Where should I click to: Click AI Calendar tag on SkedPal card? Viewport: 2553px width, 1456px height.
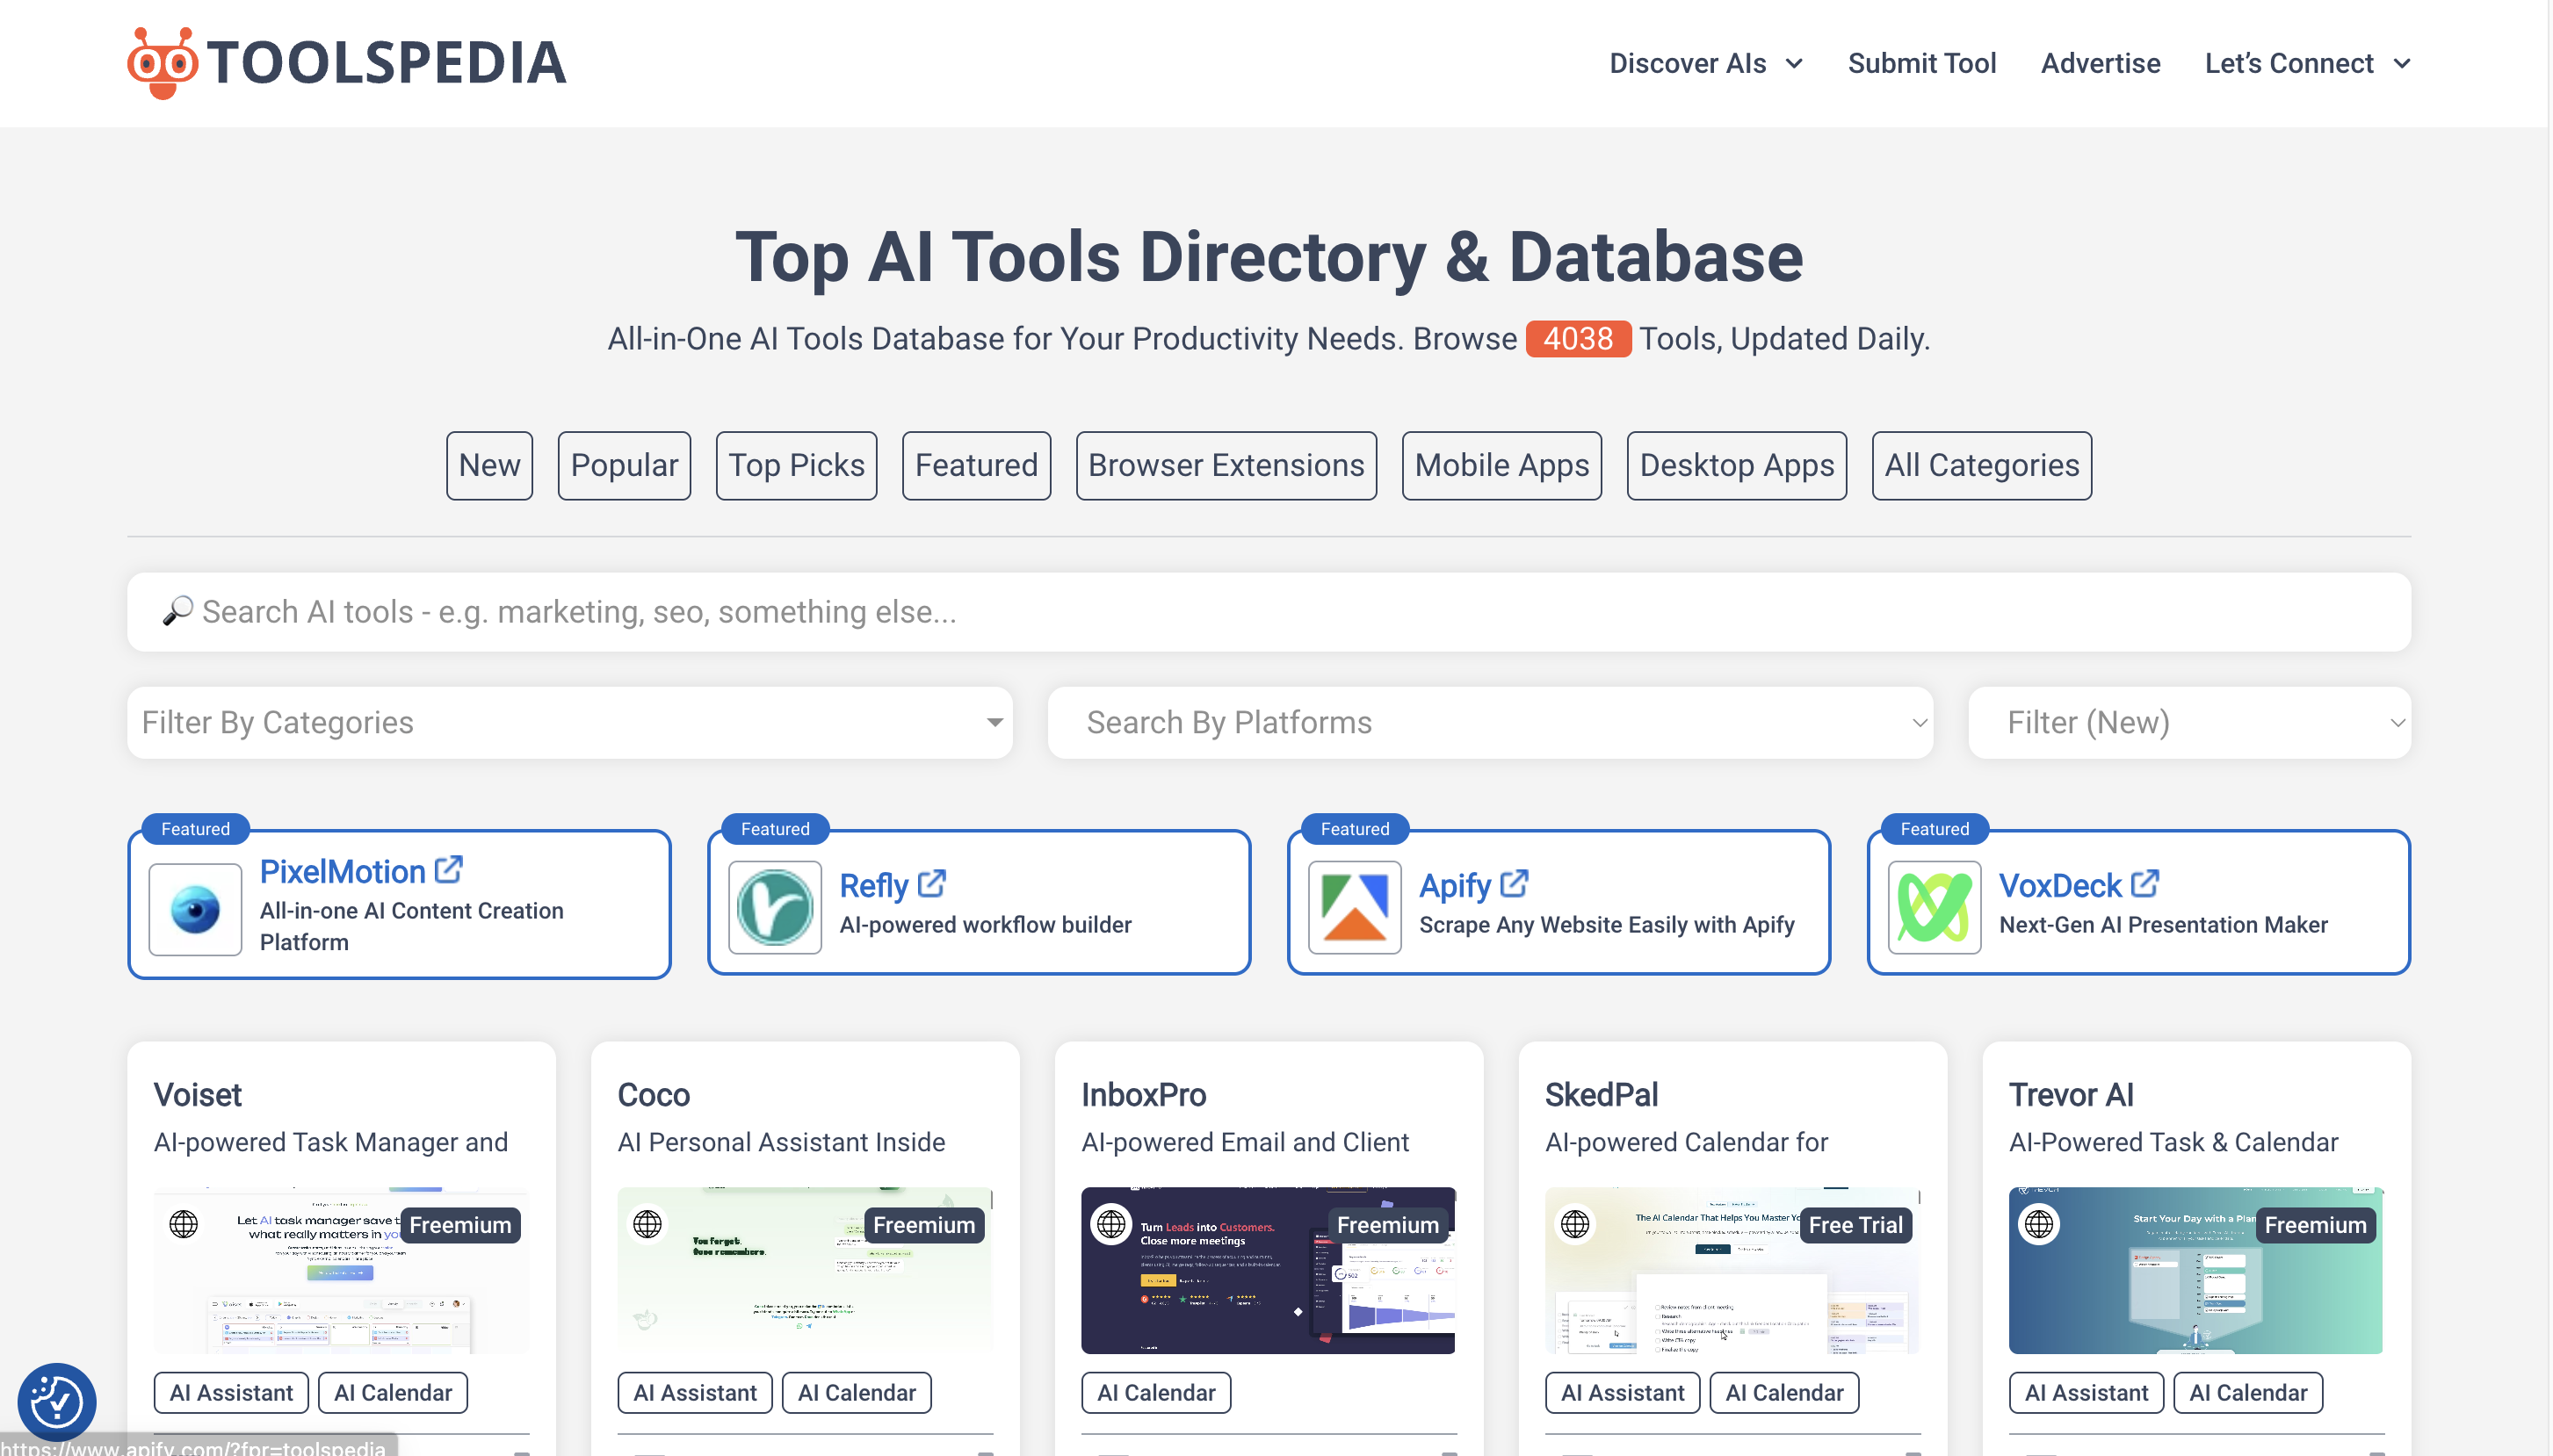[1783, 1392]
